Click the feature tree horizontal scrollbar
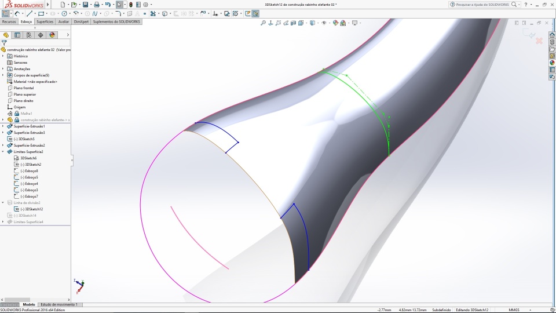Image resolution: width=556 pixels, height=313 pixels. [x=35, y=300]
